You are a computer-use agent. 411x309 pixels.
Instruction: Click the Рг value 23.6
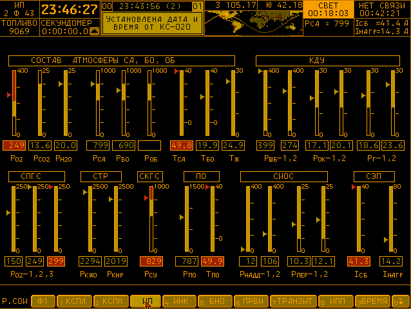pyautogui.click(x=393, y=145)
